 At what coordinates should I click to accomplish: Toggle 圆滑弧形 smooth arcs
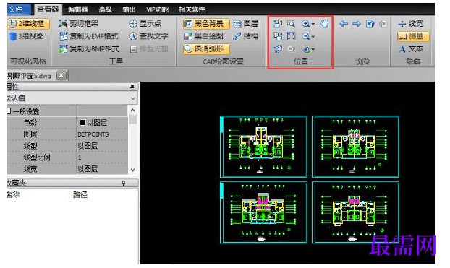click(206, 49)
